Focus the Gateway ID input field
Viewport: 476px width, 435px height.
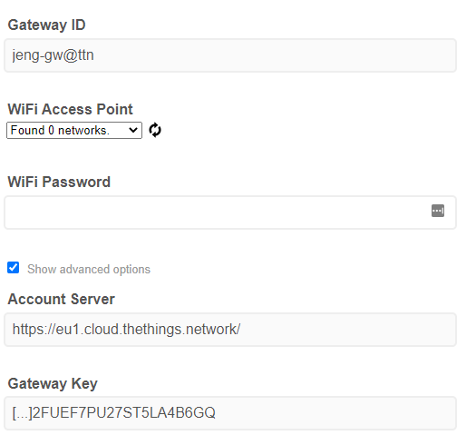(230, 55)
